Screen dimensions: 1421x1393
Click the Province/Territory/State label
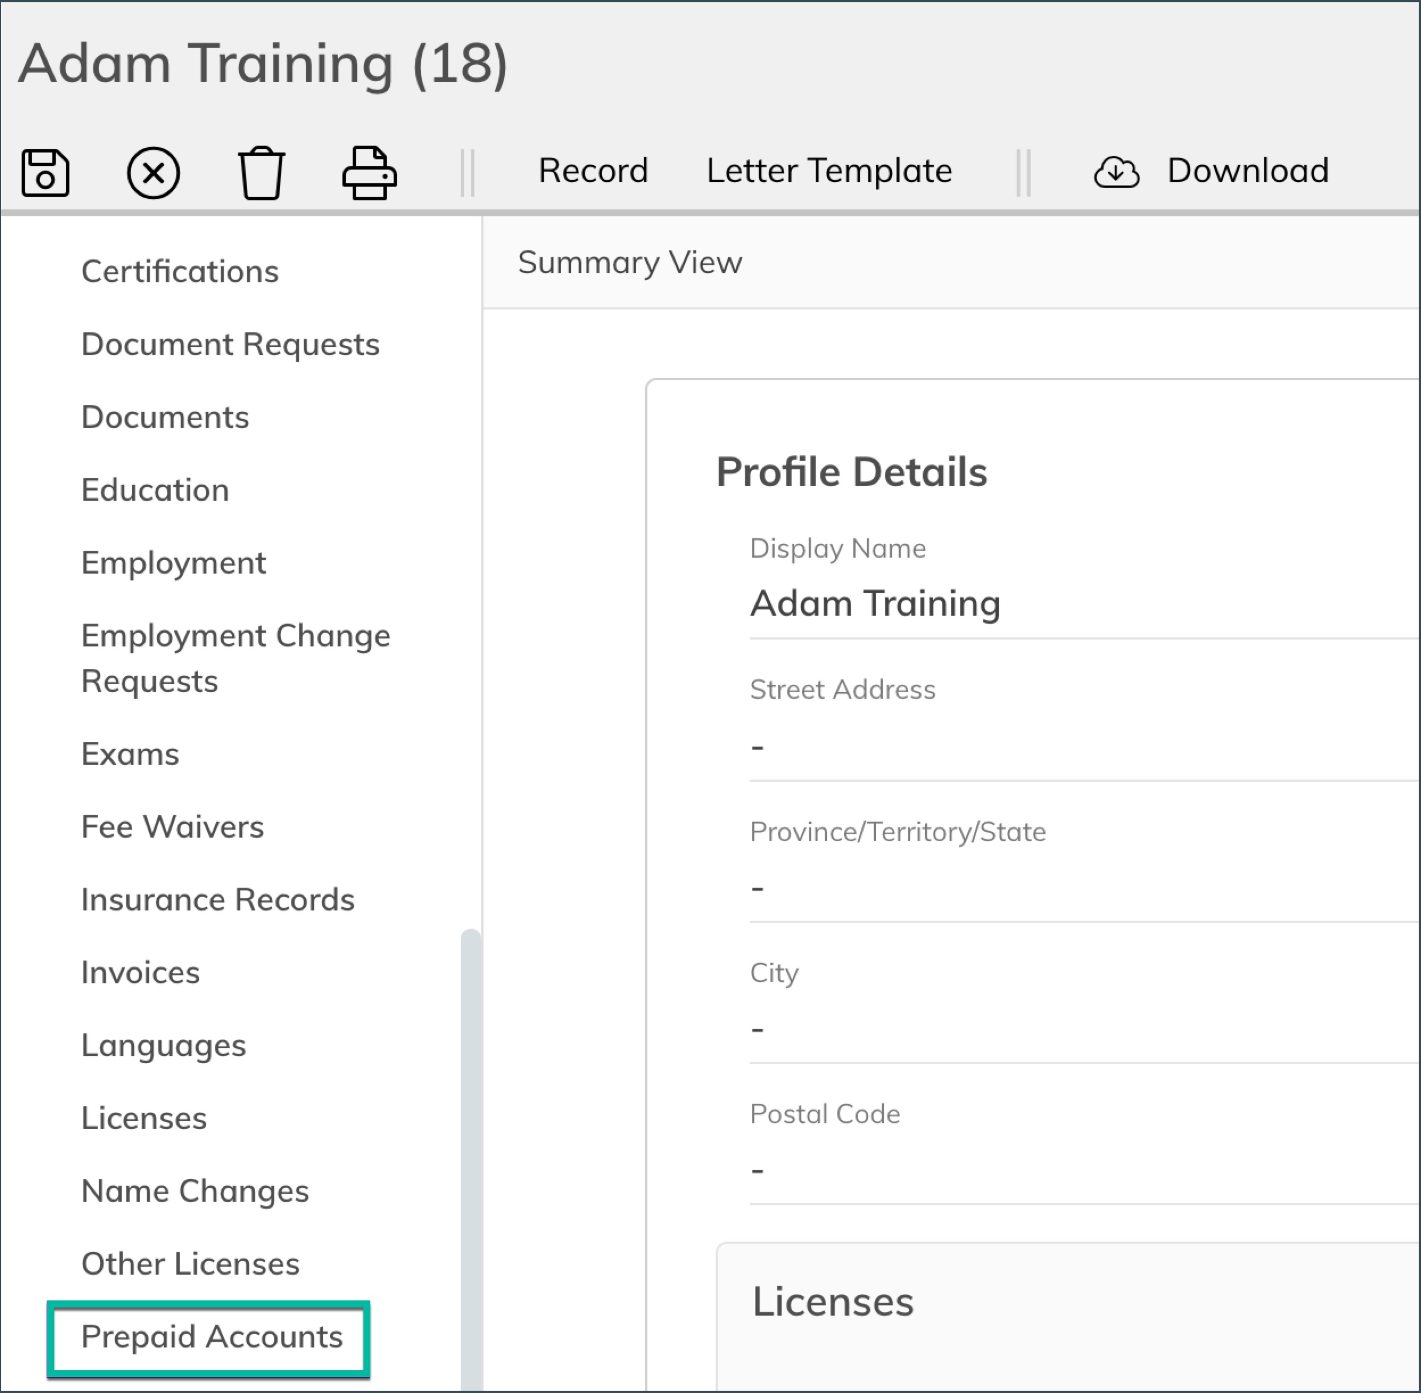point(898,832)
